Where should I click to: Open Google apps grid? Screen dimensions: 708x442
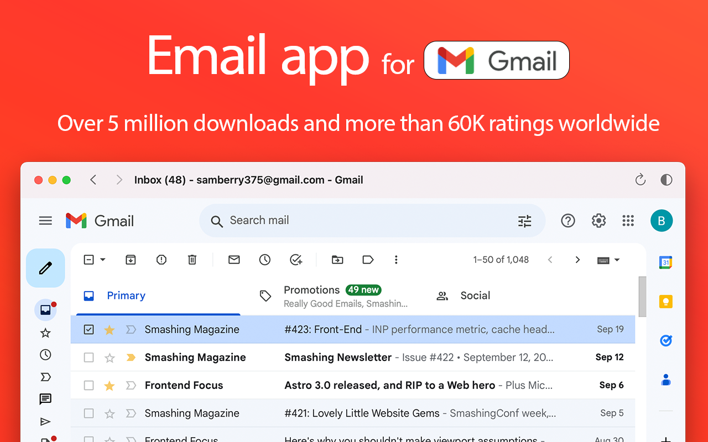click(x=628, y=220)
